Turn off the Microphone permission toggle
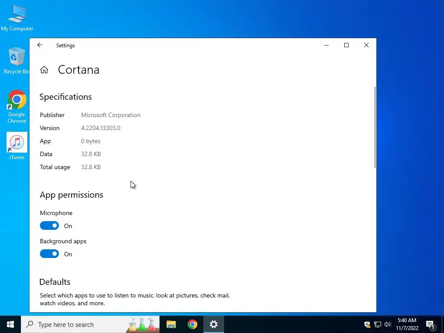This screenshot has height=333, width=444. (x=49, y=225)
